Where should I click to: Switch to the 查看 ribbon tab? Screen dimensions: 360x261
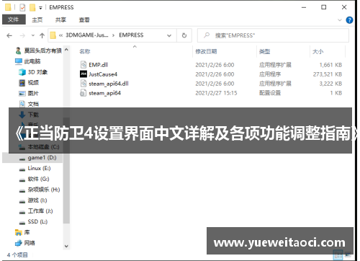(x=84, y=20)
